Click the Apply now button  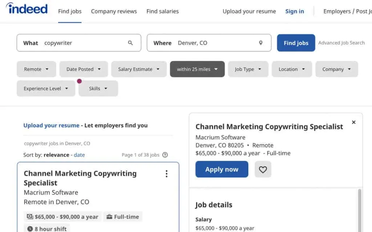coord(222,169)
